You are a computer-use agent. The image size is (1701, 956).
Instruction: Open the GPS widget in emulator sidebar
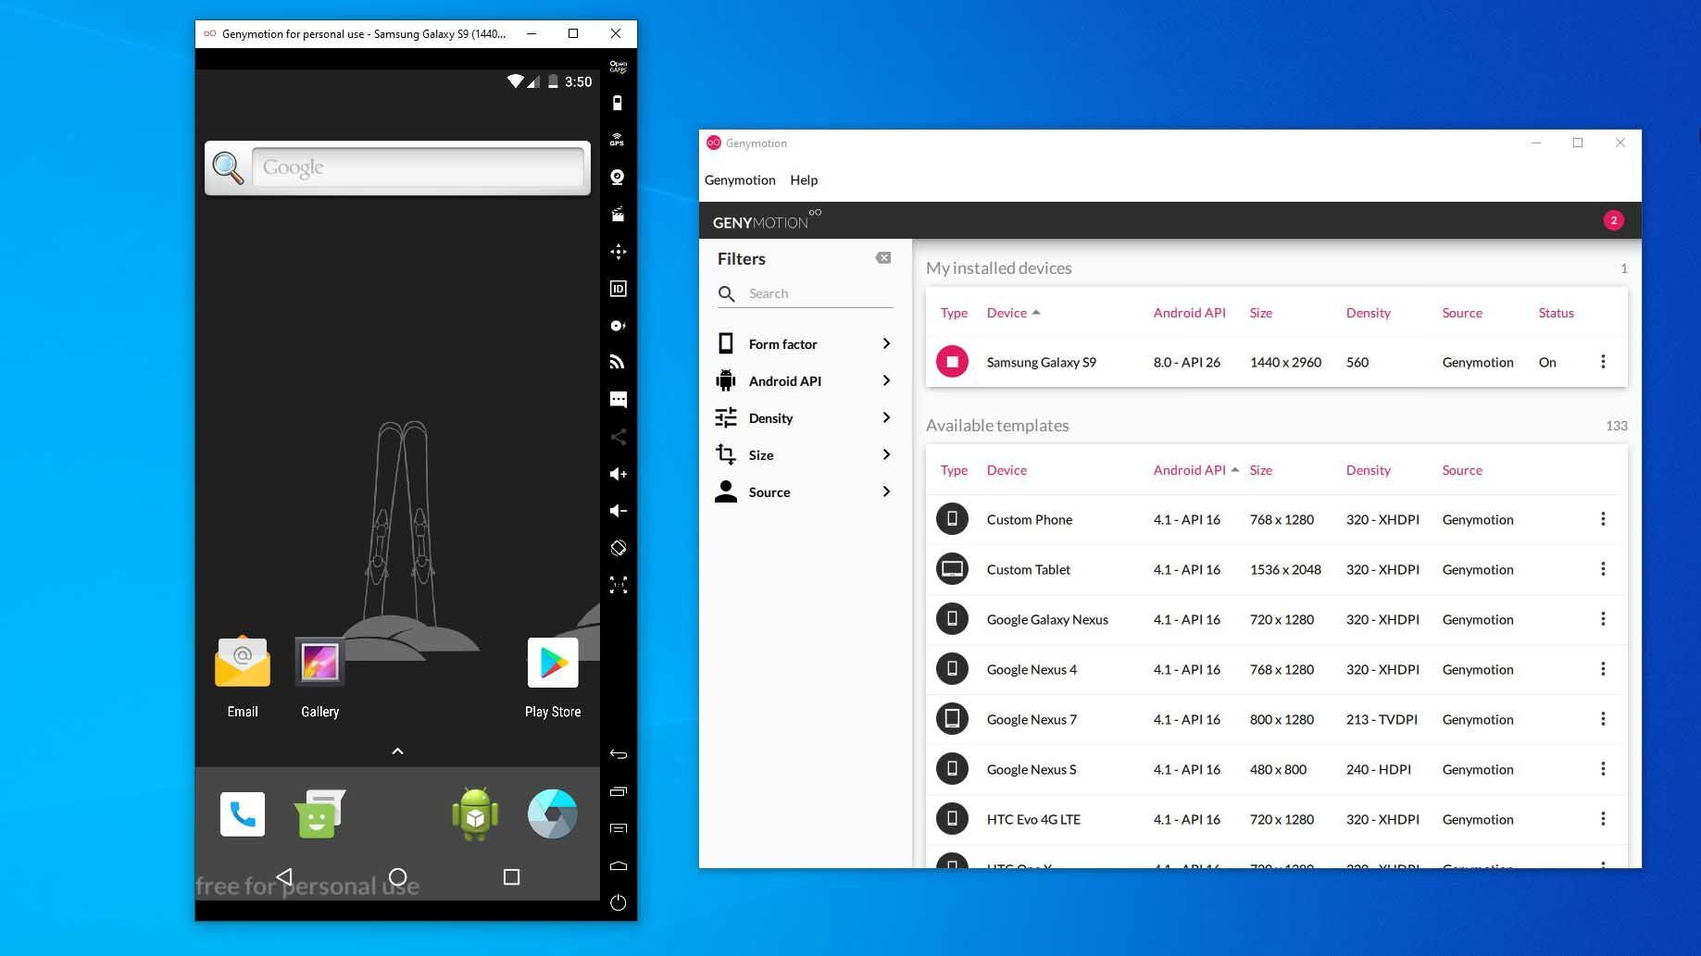[x=618, y=140]
